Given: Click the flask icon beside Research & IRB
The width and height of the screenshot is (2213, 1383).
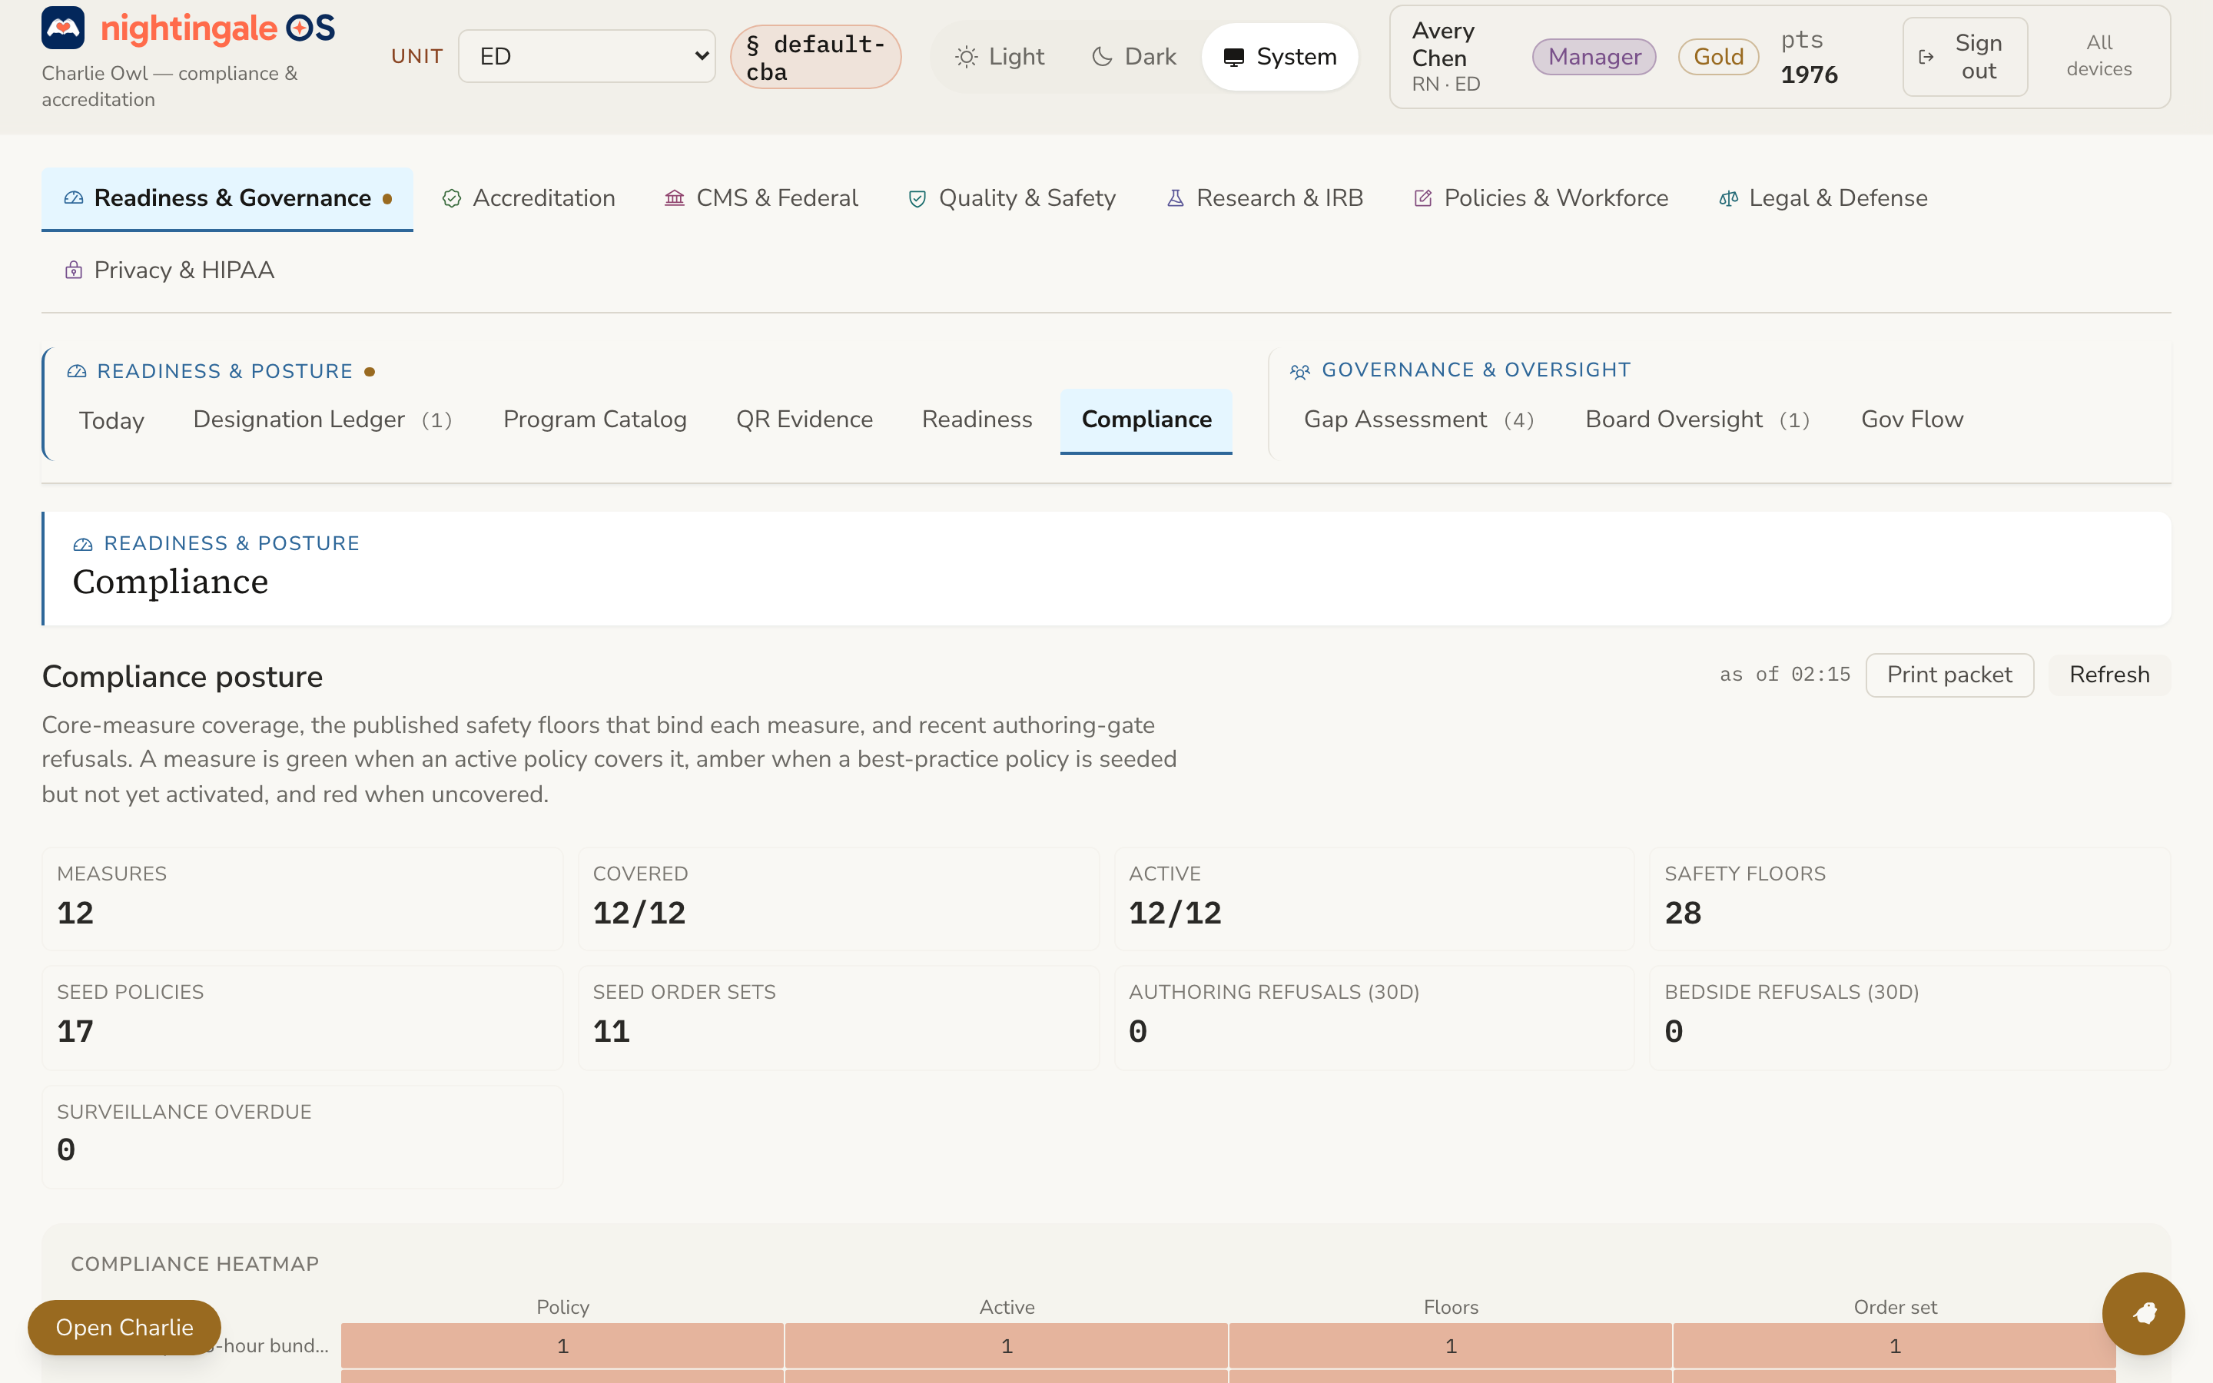Looking at the screenshot, I should click(x=1176, y=197).
